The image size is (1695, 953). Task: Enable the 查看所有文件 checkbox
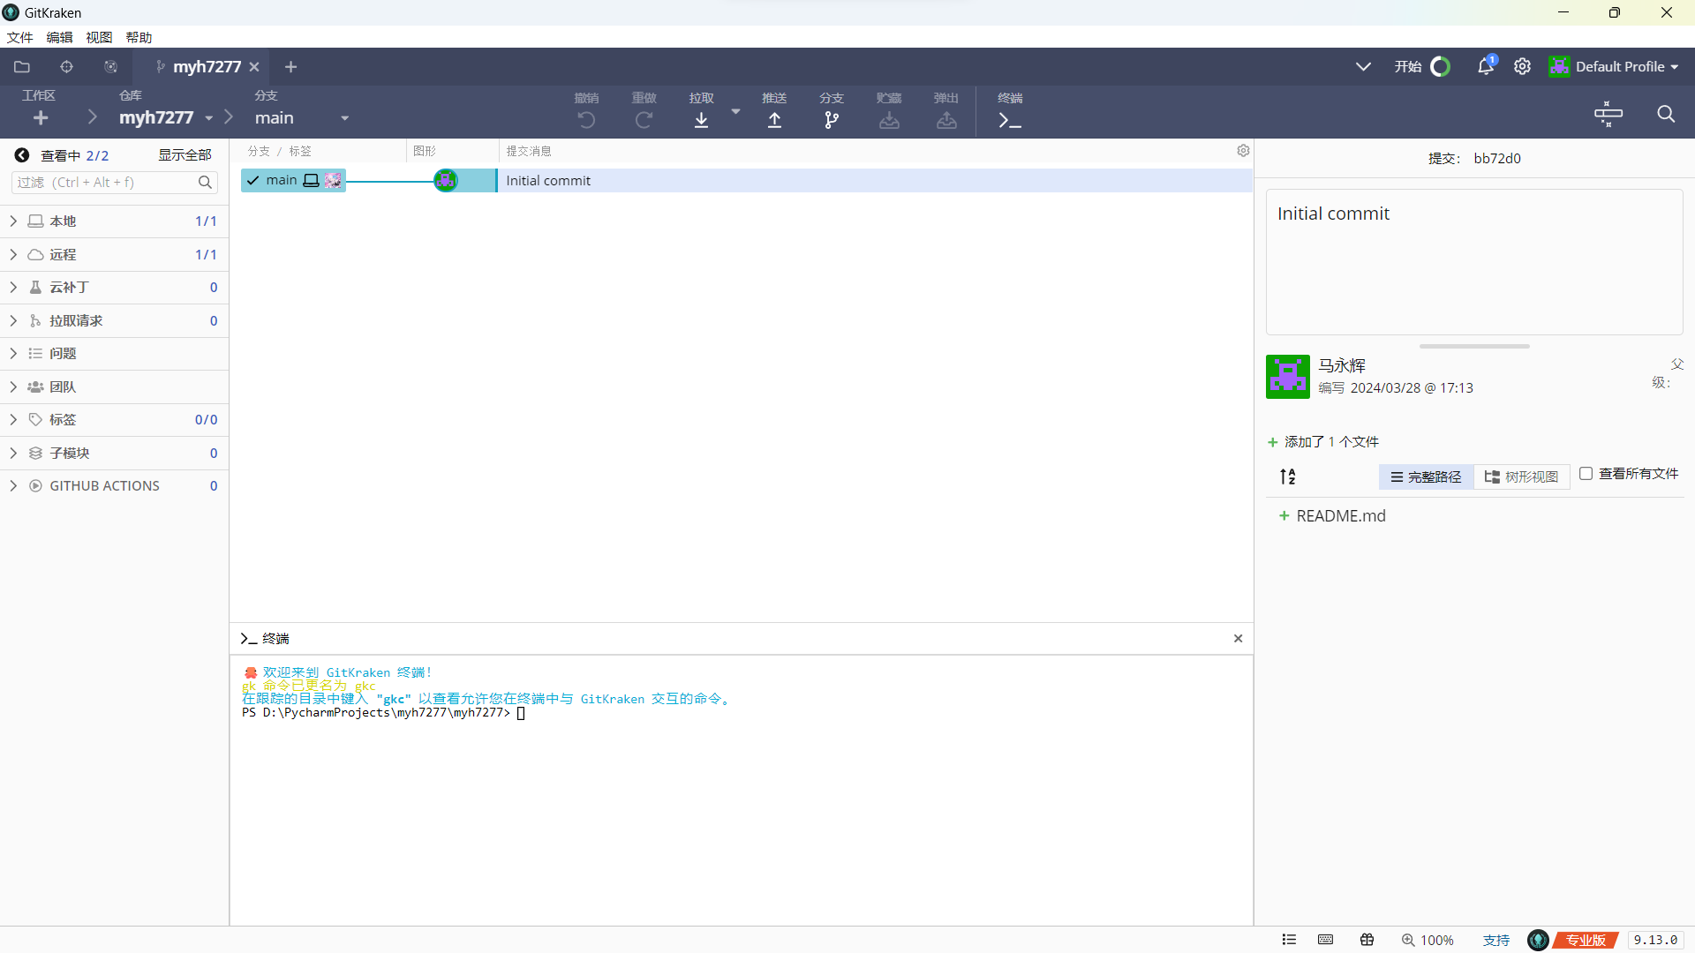pyautogui.click(x=1586, y=474)
